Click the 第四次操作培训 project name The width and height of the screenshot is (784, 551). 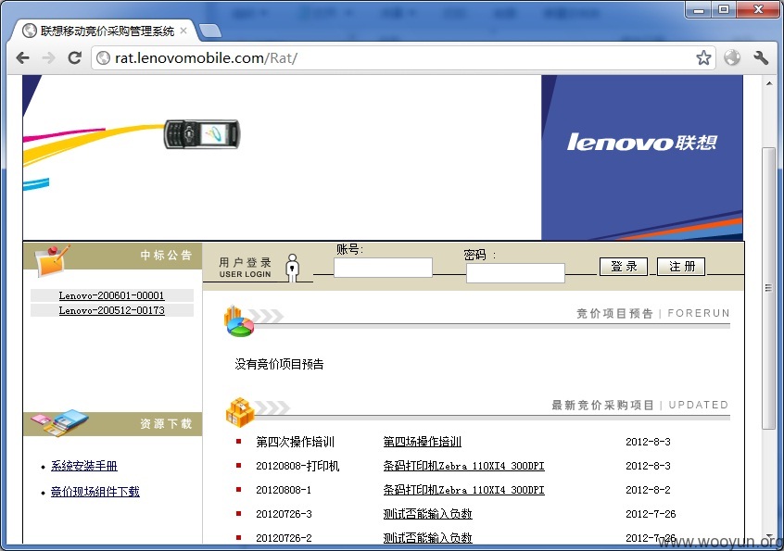click(295, 442)
